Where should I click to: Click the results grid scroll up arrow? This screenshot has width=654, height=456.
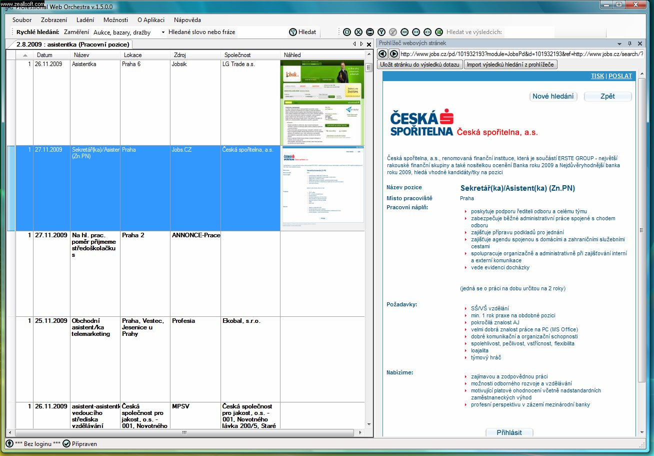[x=369, y=55]
